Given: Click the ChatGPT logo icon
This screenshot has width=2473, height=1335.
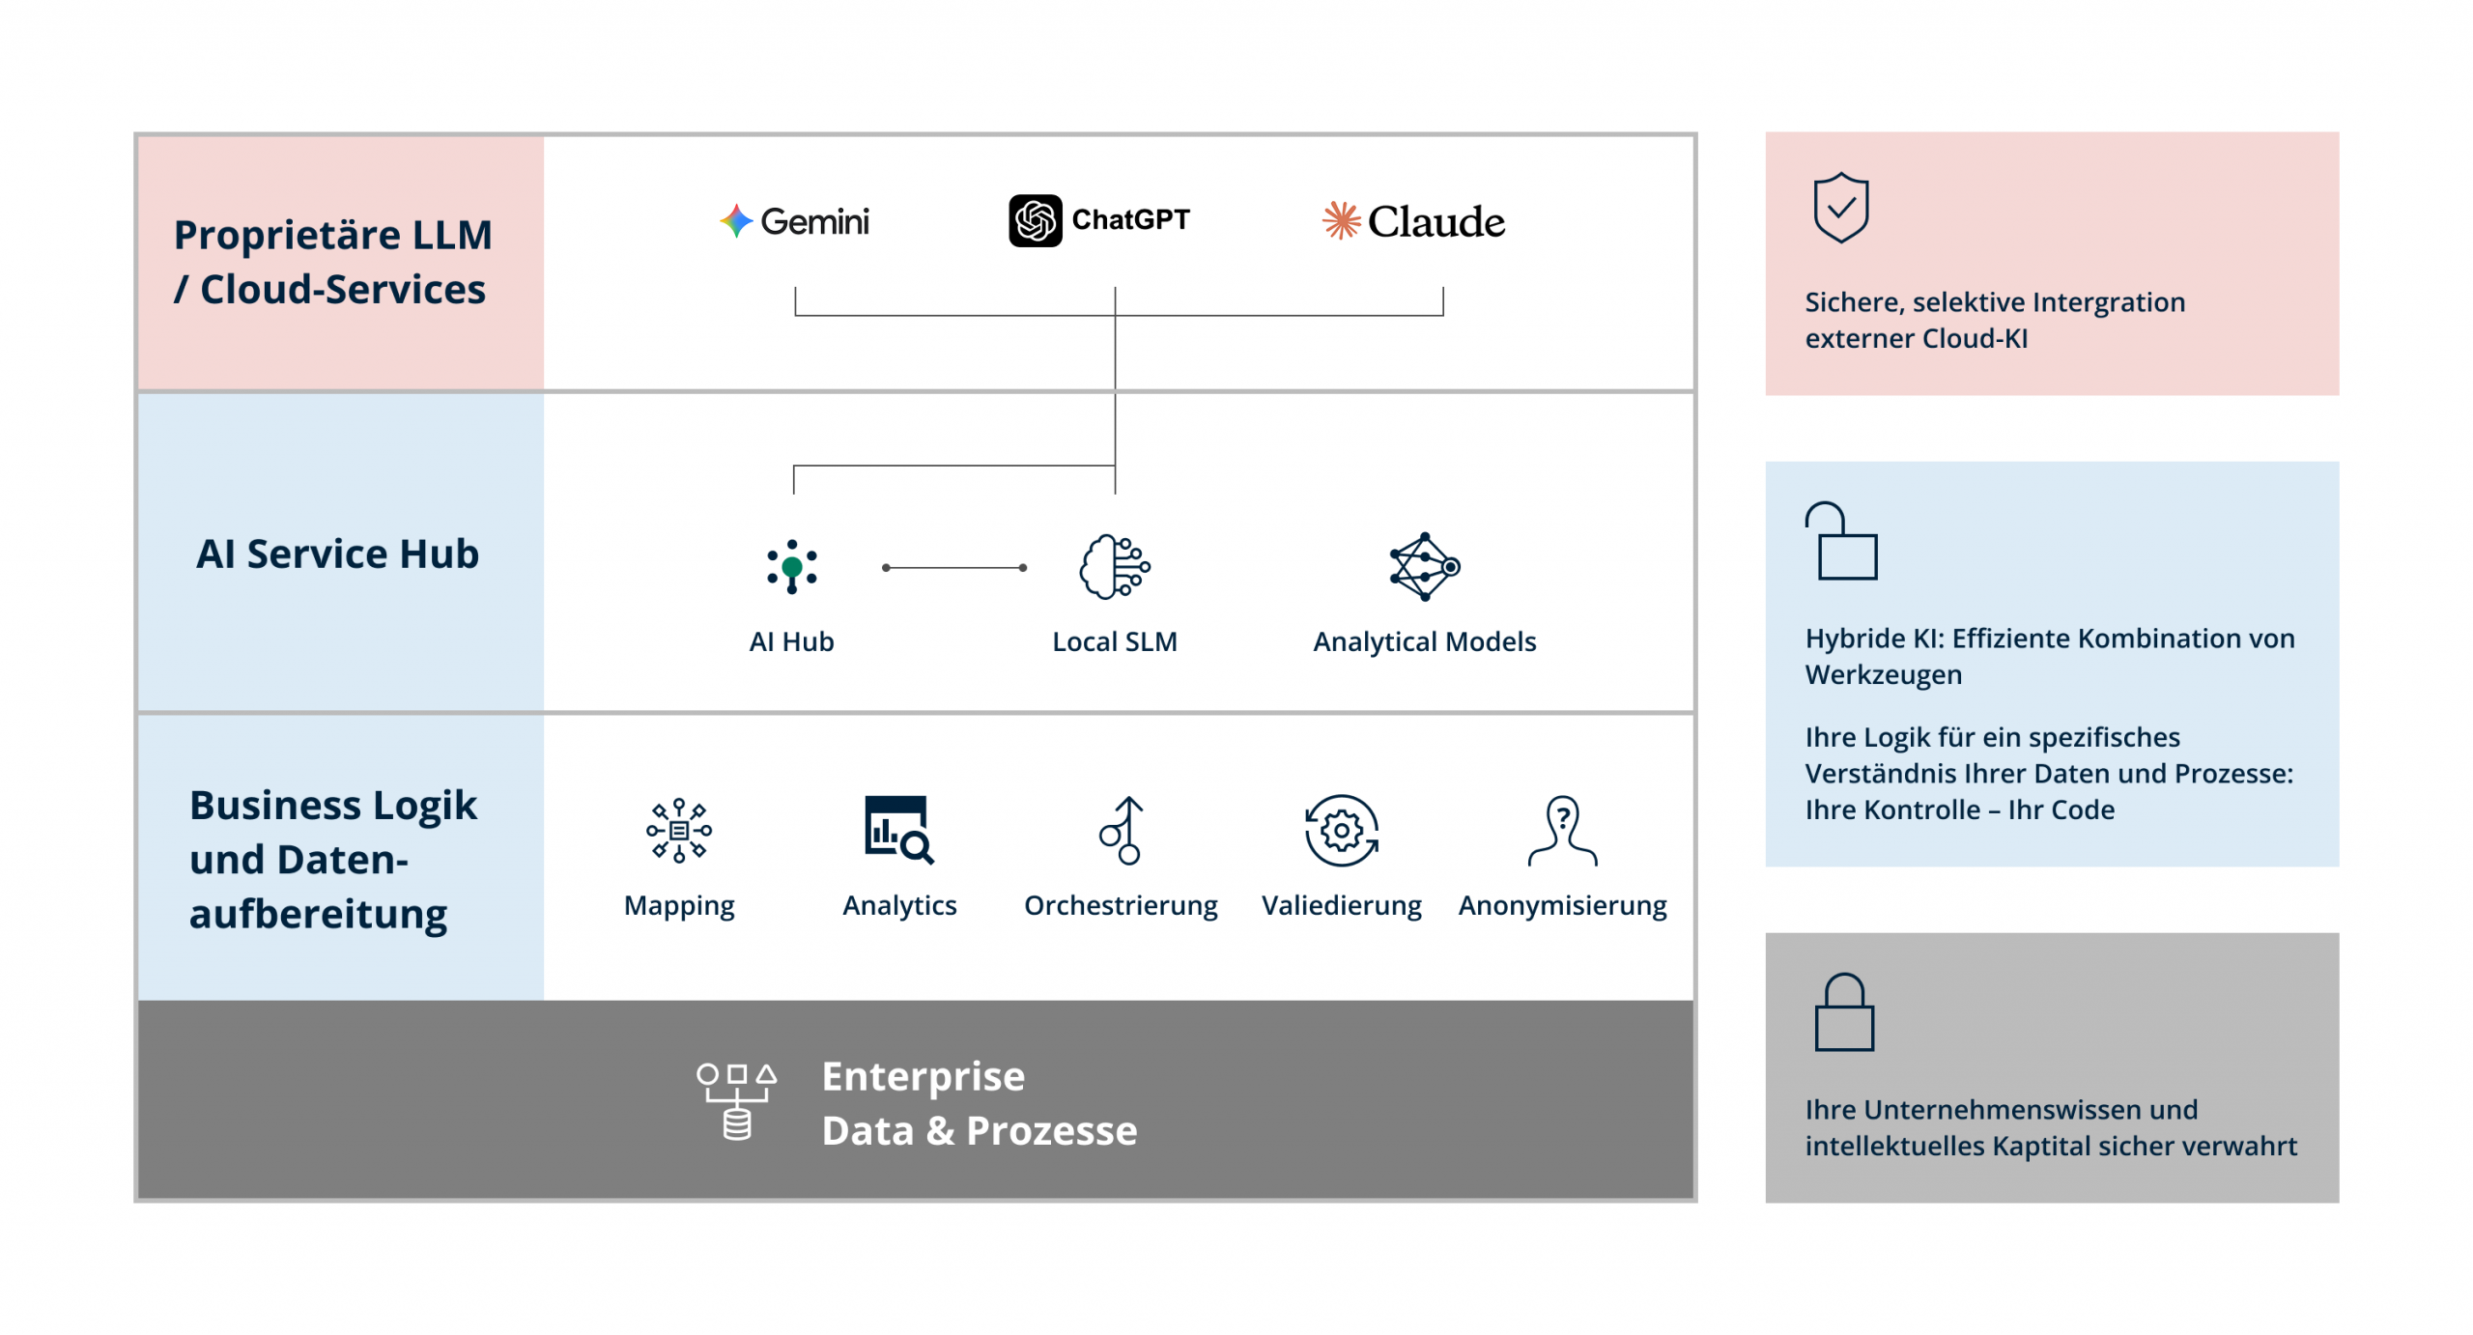Looking at the screenshot, I should (x=1035, y=220).
